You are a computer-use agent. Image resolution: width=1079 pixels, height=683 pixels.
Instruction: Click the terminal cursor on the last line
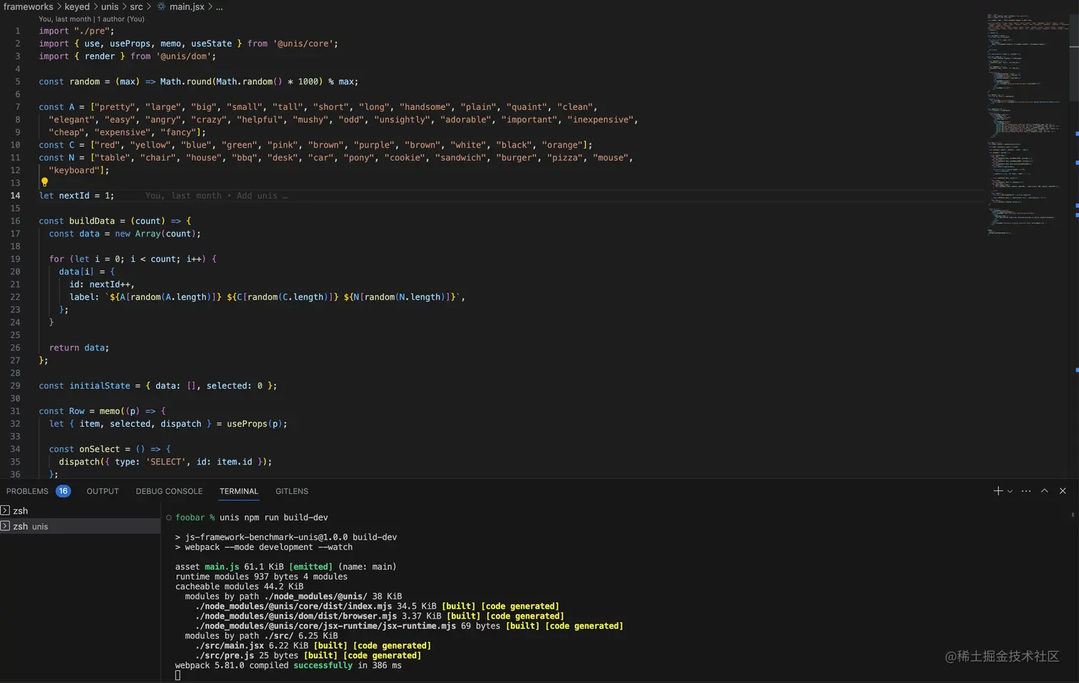[178, 675]
